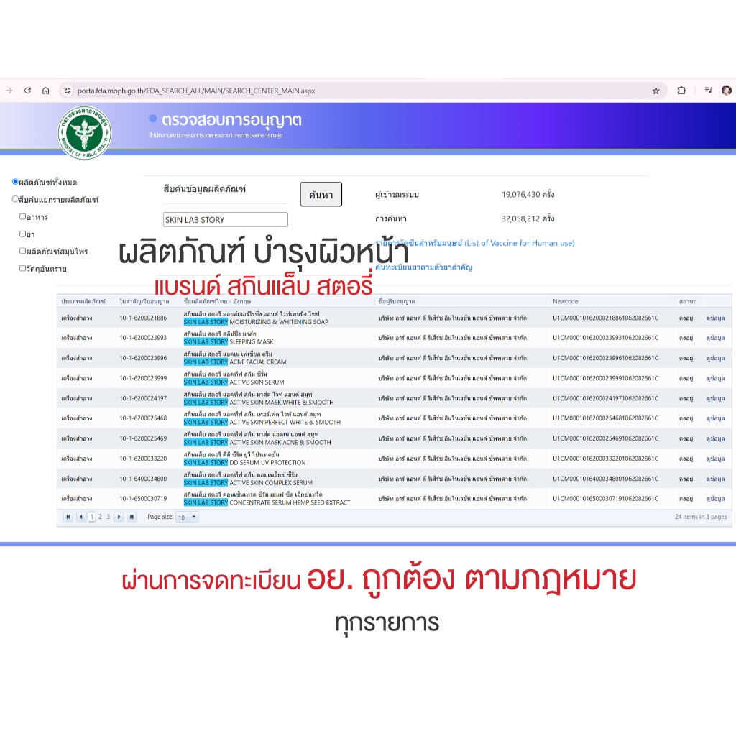
Task: Go to previous results page arrow
Action: [80, 517]
